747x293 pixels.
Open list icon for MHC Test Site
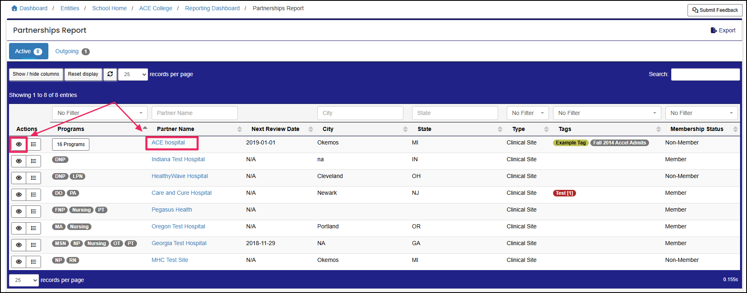tap(34, 262)
